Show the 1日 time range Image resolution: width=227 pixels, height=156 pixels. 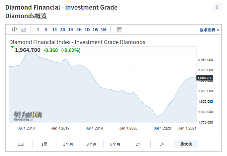click(x=21, y=144)
